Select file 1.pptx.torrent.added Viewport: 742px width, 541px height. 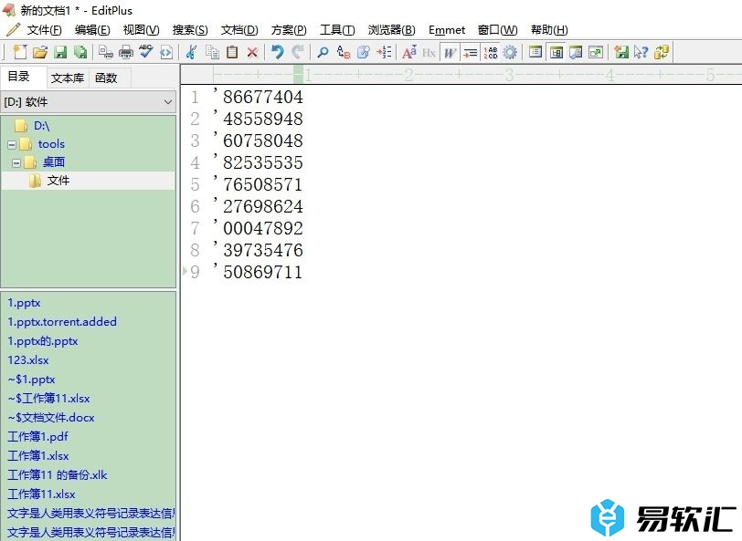62,321
